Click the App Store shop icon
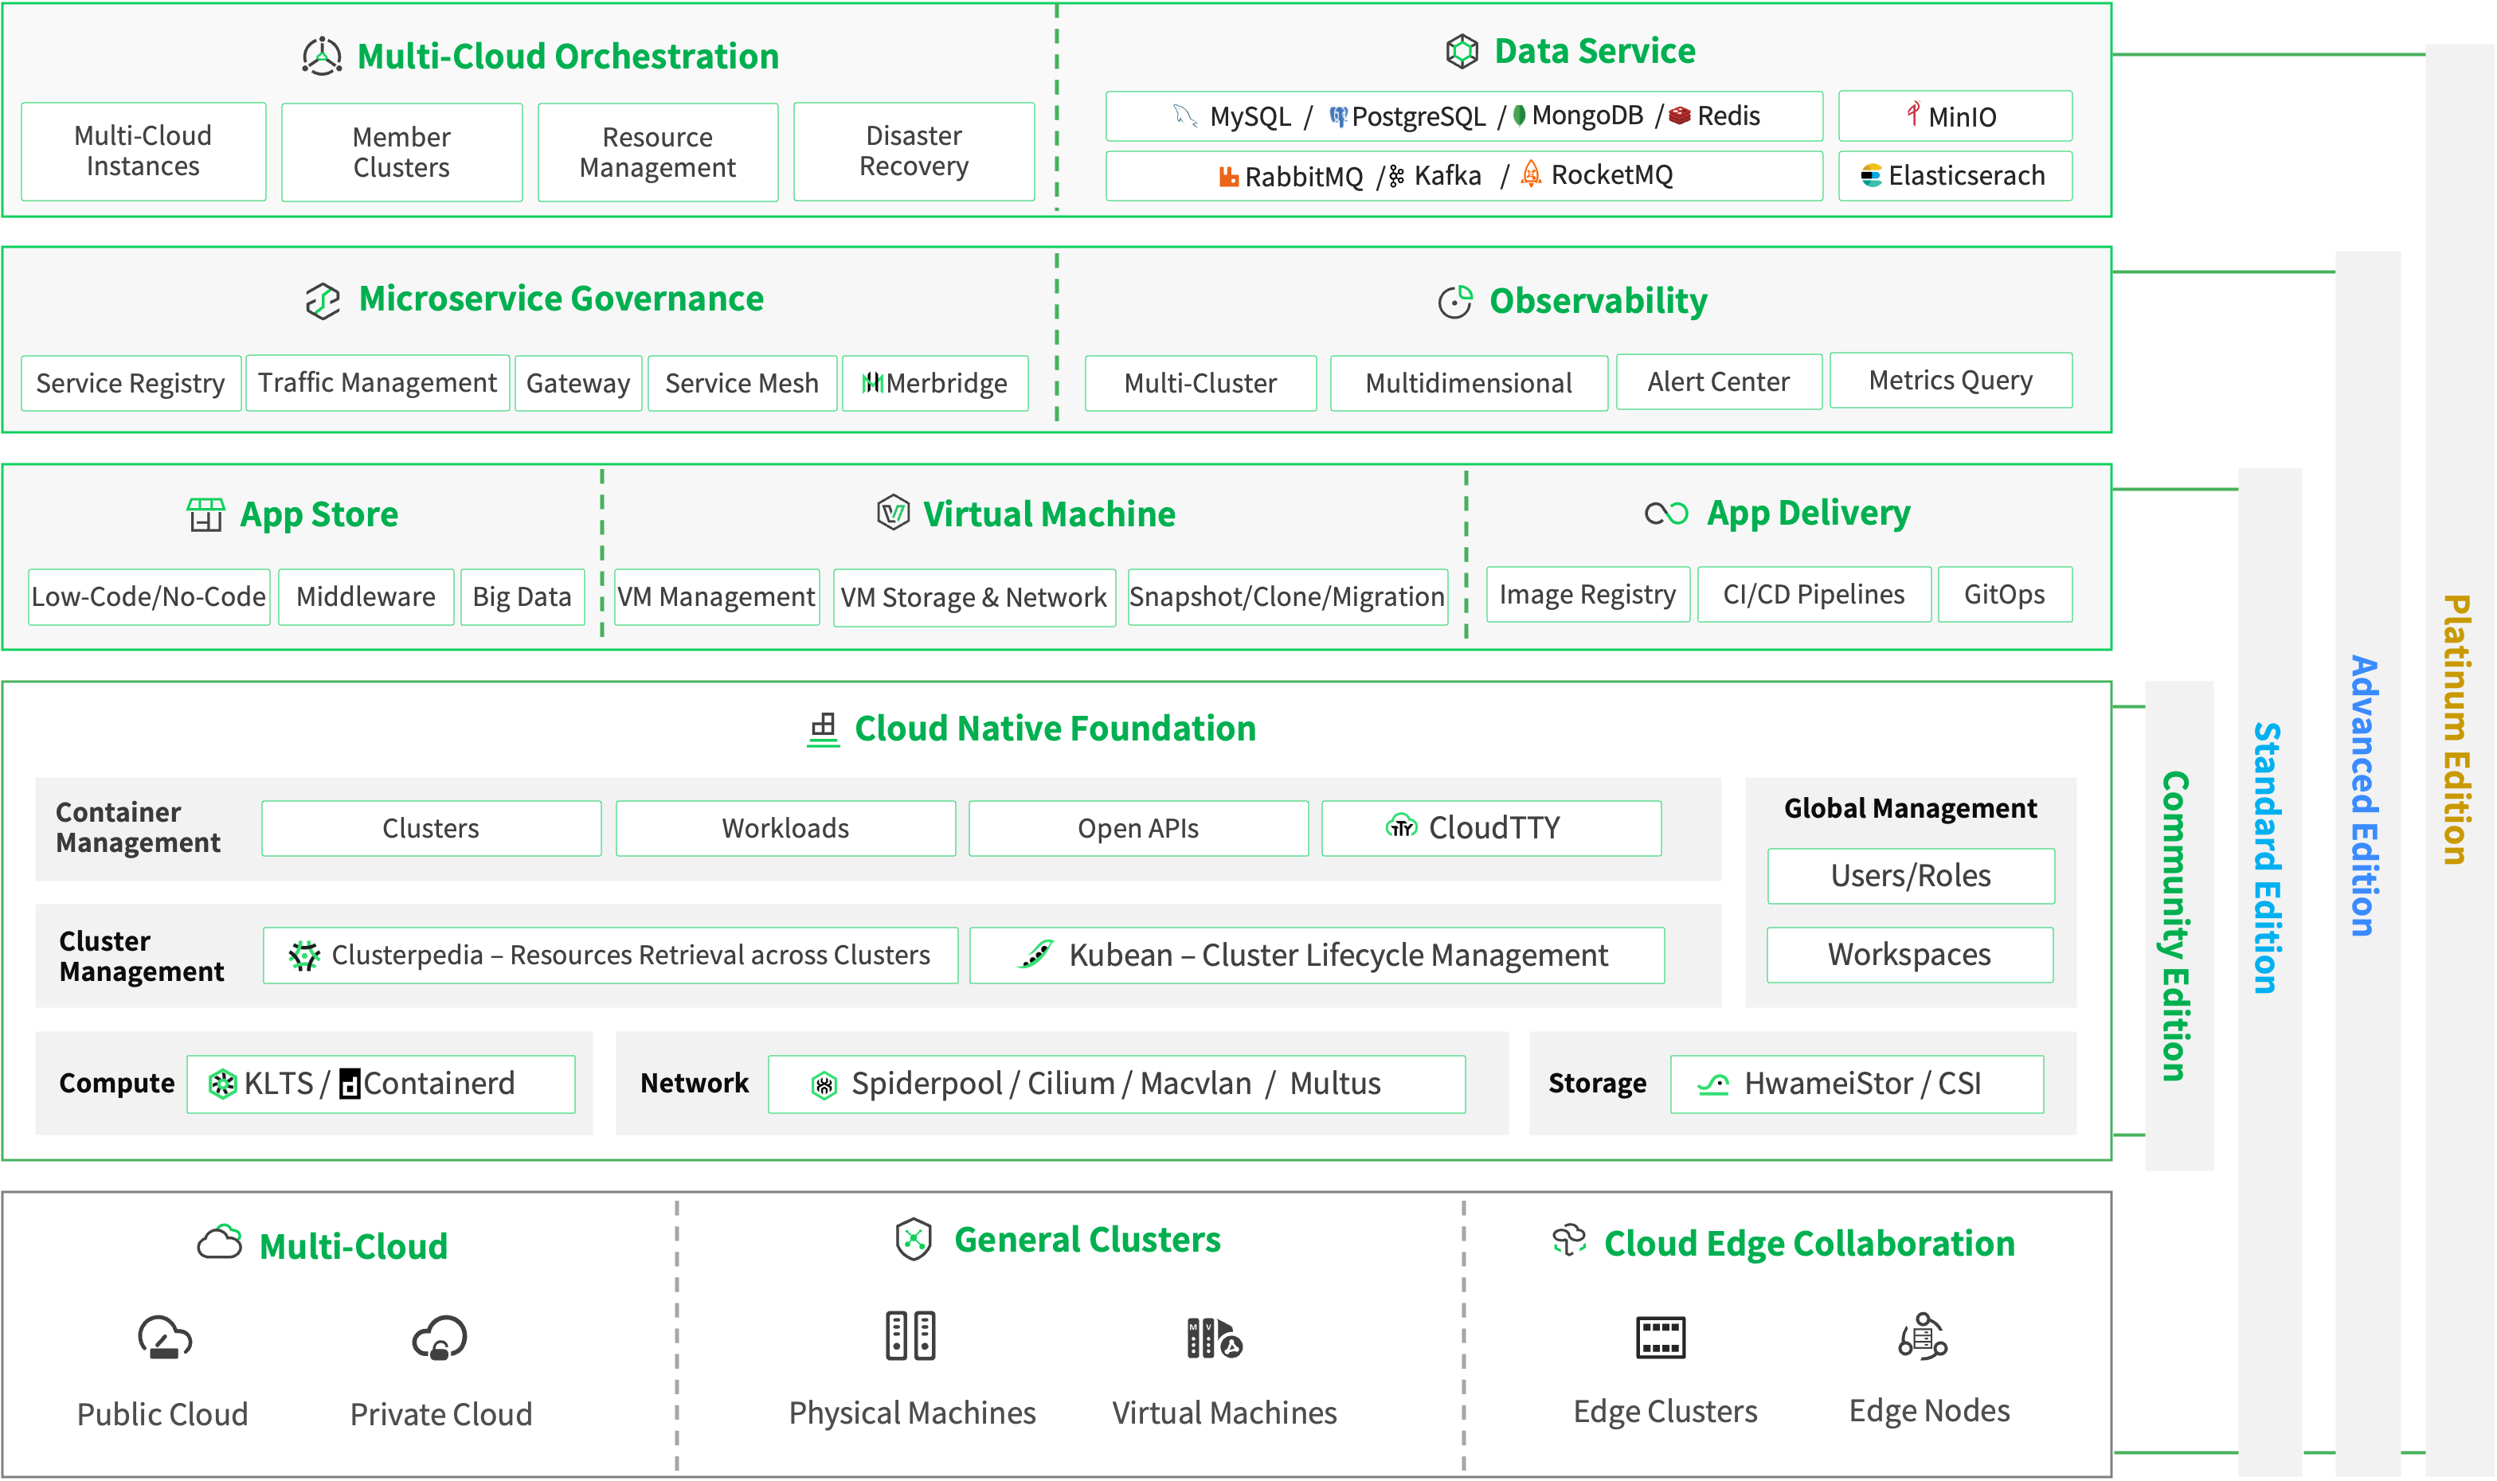This screenshot has height=1481, width=2497. pyautogui.click(x=205, y=515)
